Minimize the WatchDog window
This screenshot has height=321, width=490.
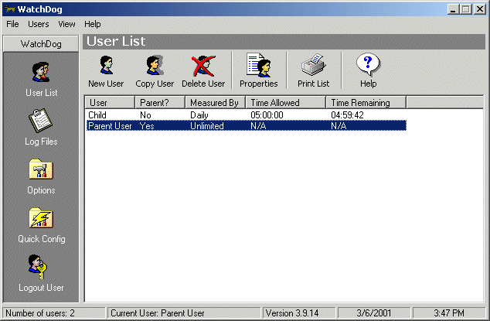(453, 9)
